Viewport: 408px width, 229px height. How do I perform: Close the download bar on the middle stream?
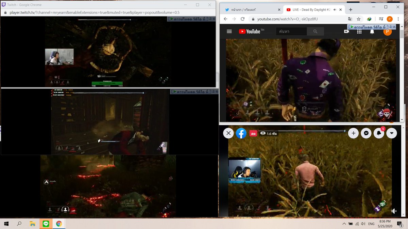pos(217,91)
